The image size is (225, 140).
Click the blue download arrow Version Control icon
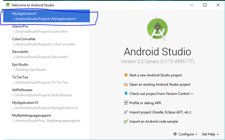click(x=126, y=93)
